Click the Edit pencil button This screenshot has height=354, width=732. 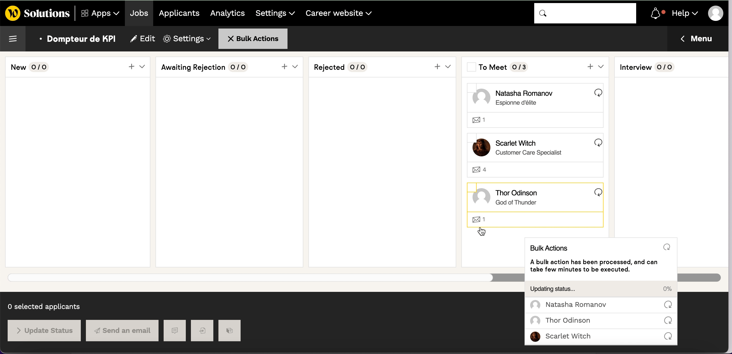143,39
